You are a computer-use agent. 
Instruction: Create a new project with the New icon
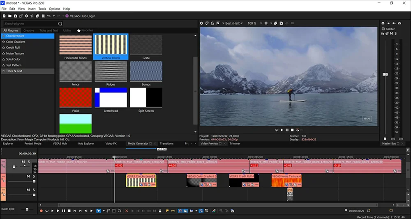[x=4, y=16]
